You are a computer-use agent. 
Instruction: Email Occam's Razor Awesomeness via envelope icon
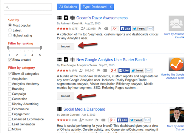[x=150, y=29]
